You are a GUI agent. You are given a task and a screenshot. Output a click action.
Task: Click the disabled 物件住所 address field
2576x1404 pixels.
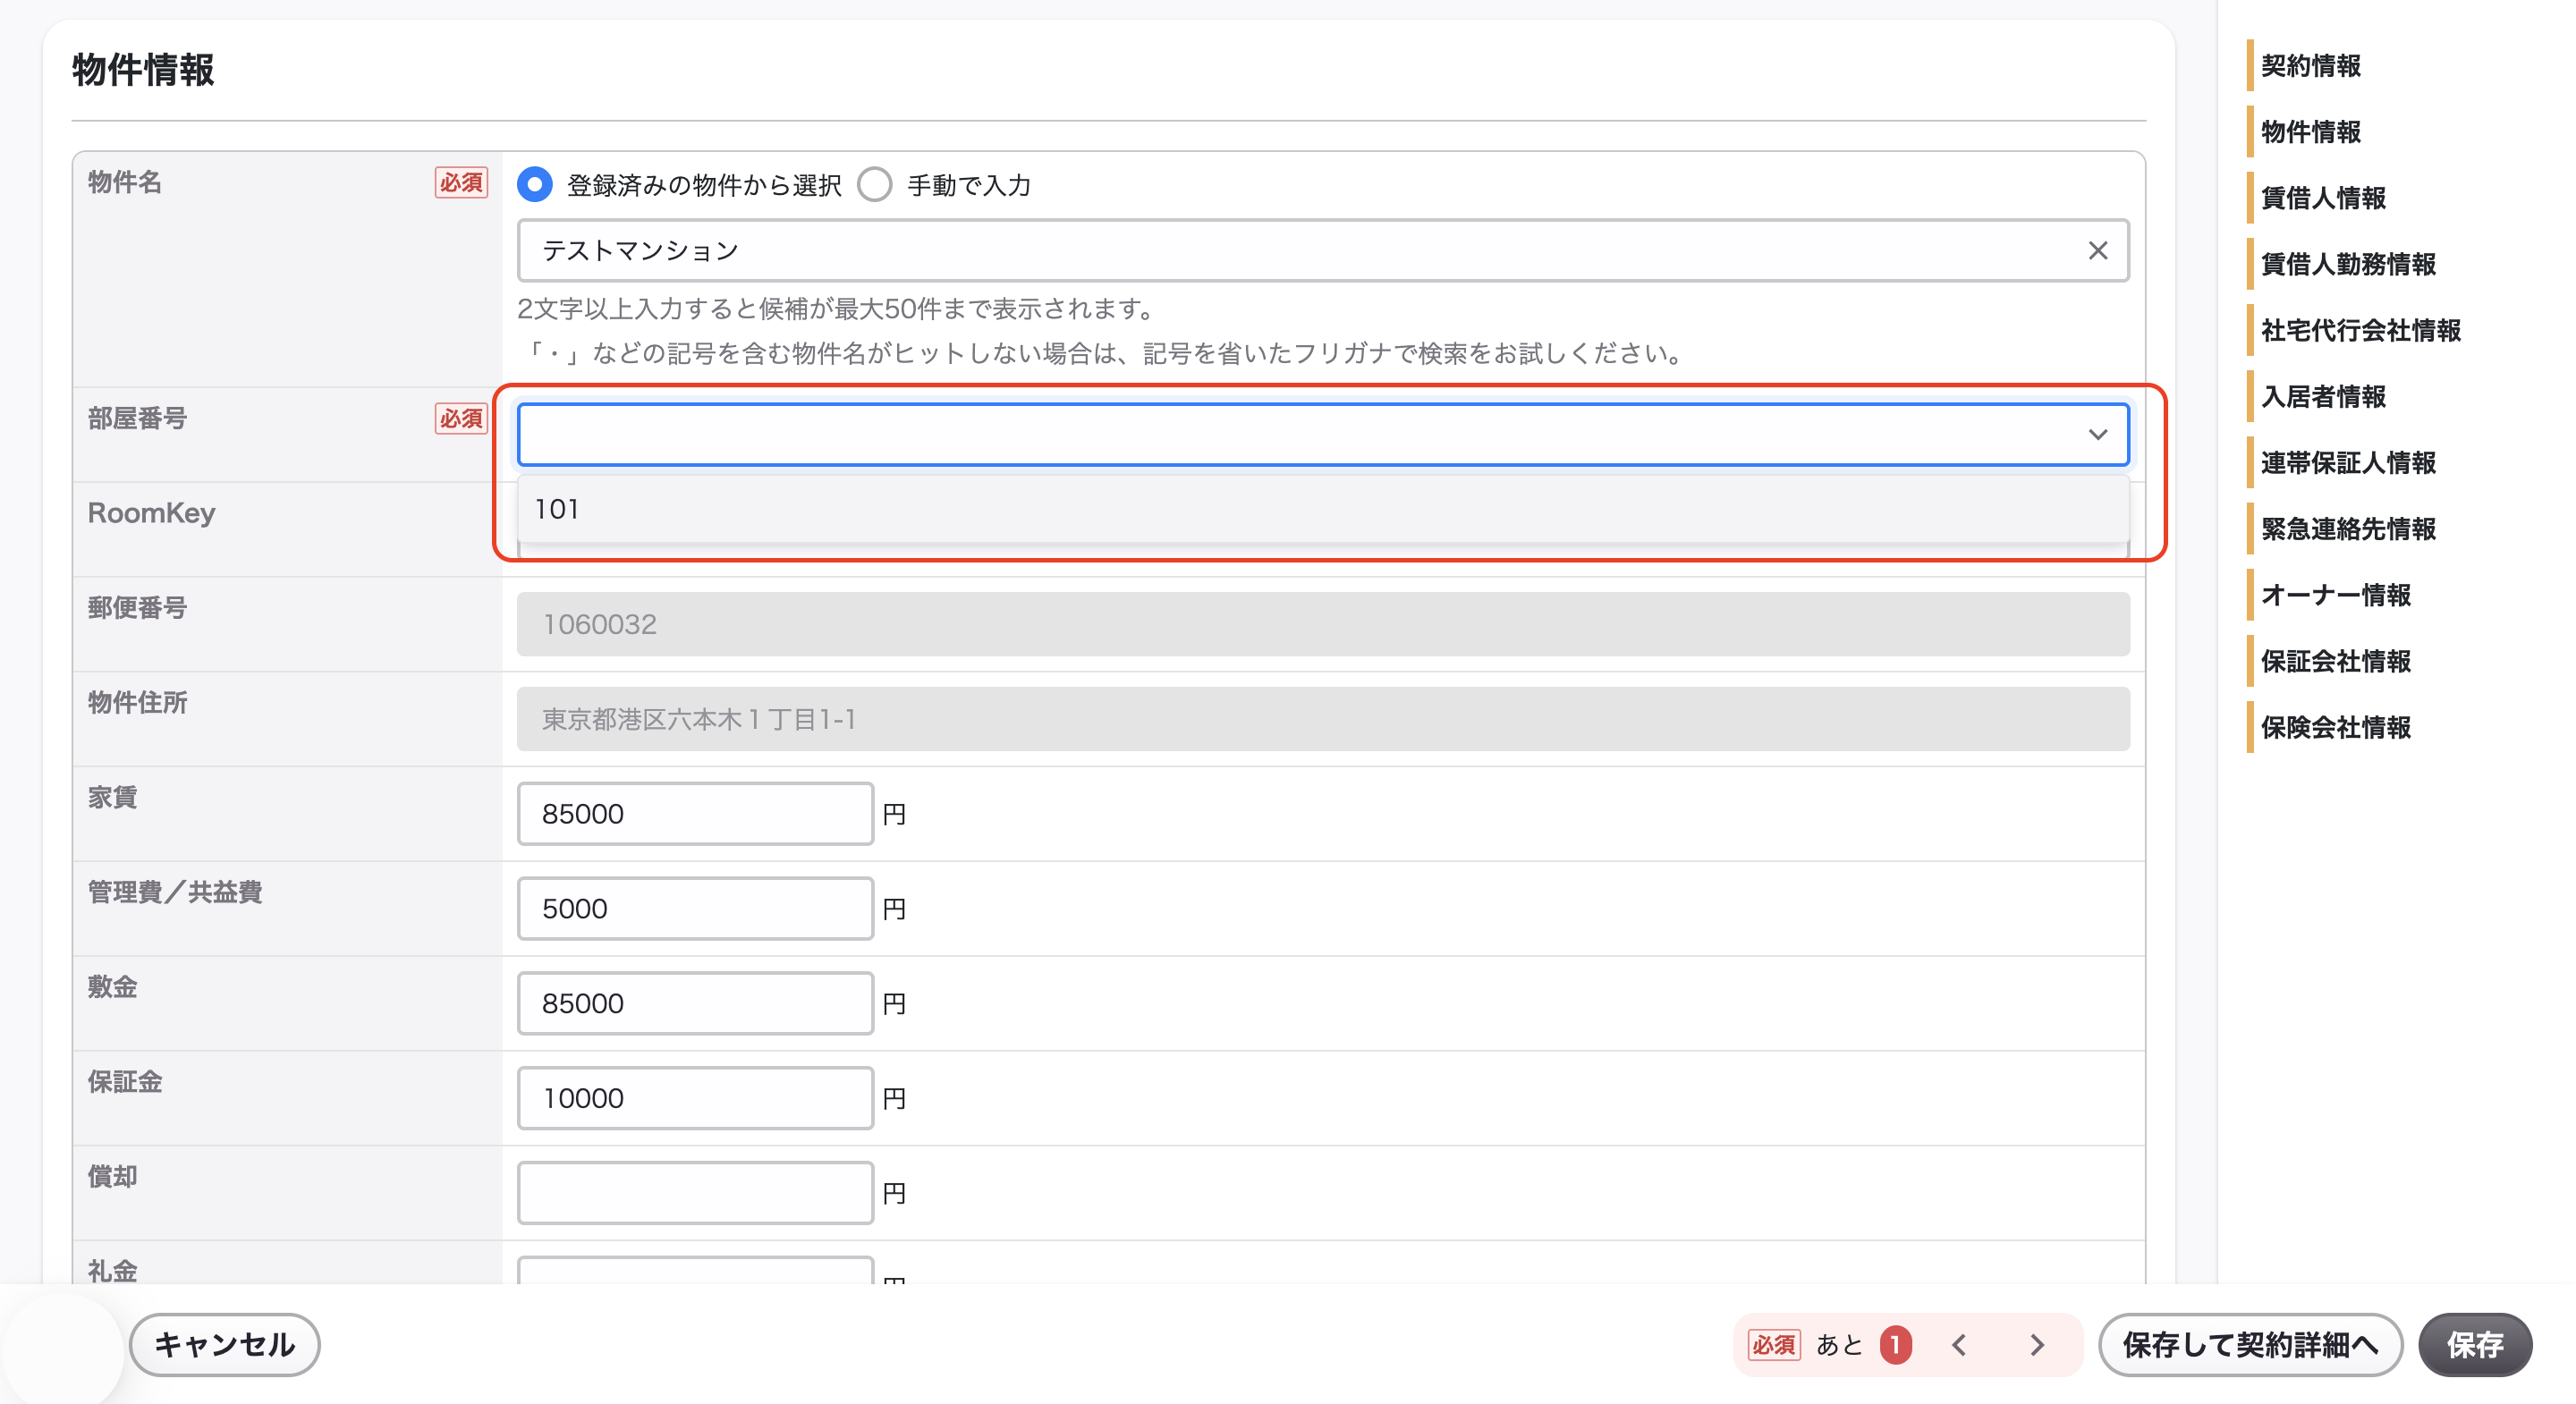point(1322,719)
